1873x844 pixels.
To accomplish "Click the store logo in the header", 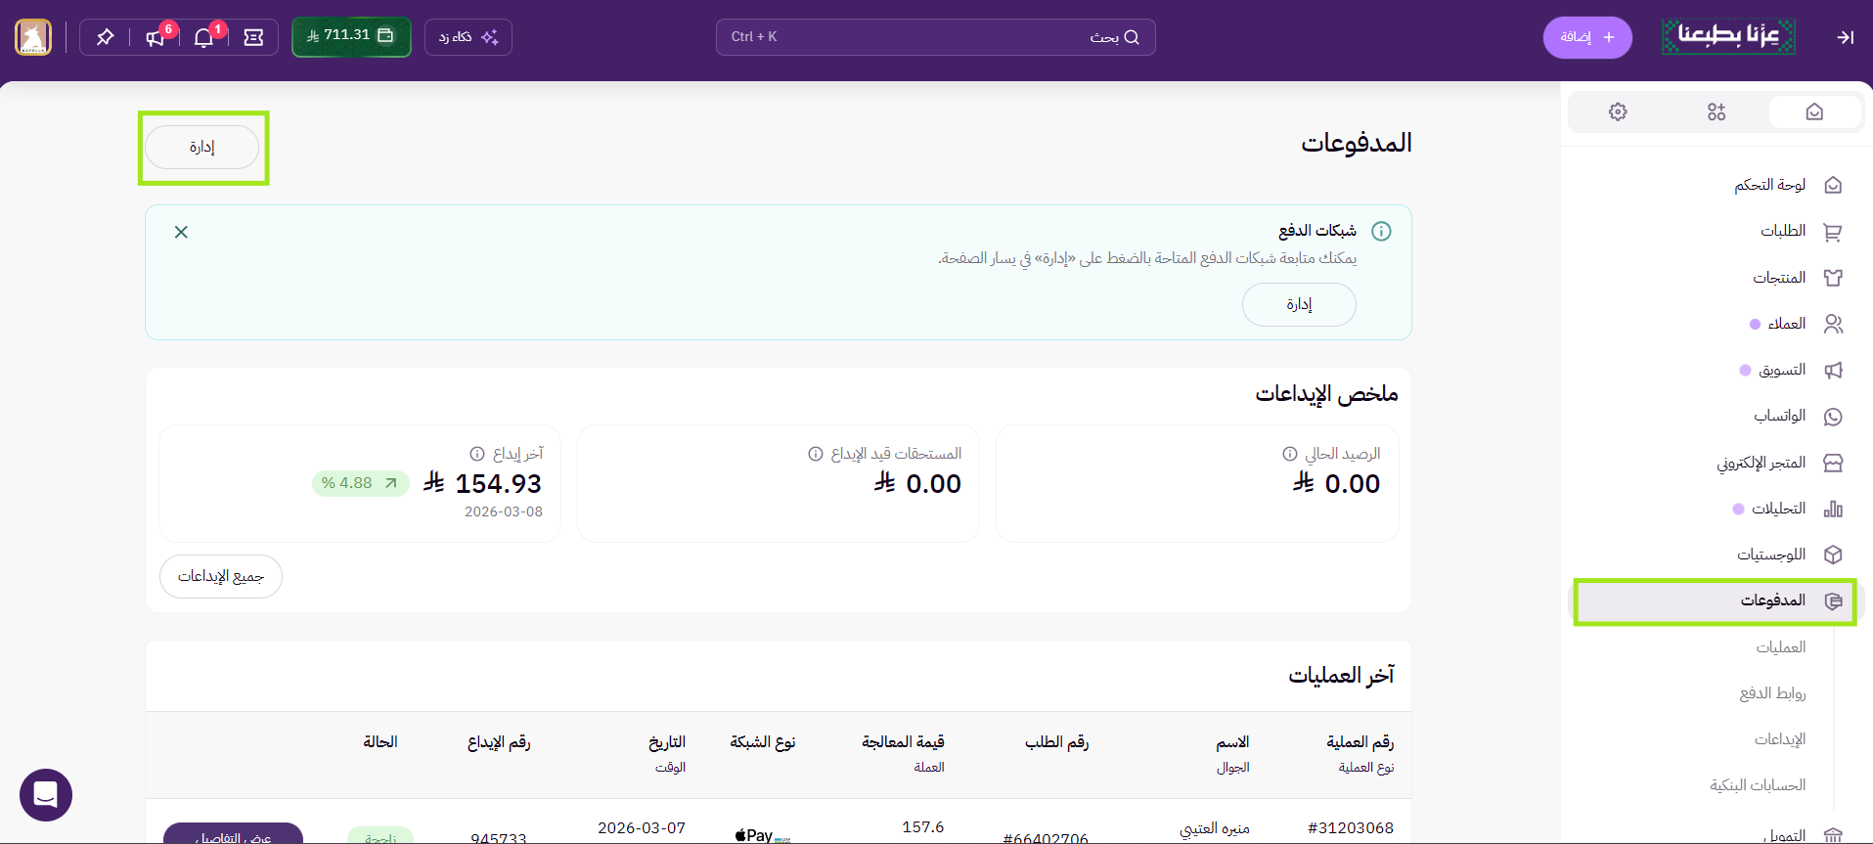I will tap(1728, 37).
